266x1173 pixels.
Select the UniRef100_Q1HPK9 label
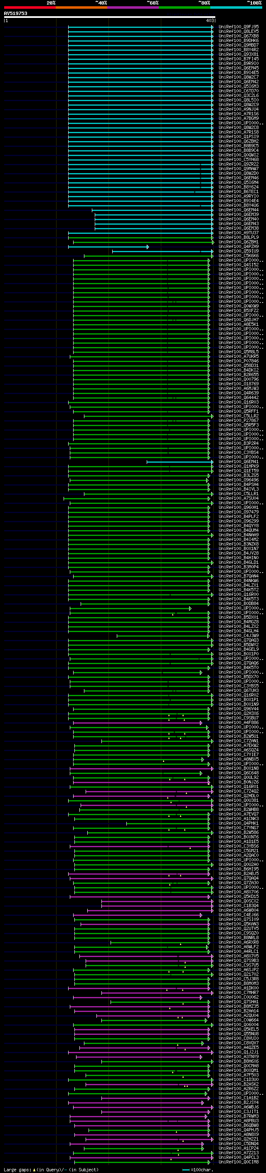239,466
